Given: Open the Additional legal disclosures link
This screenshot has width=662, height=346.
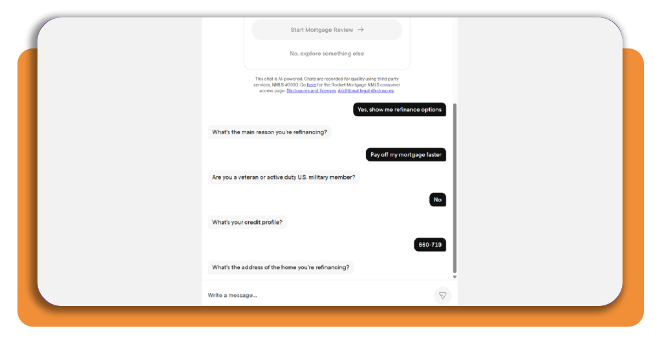Looking at the screenshot, I should (x=366, y=90).
